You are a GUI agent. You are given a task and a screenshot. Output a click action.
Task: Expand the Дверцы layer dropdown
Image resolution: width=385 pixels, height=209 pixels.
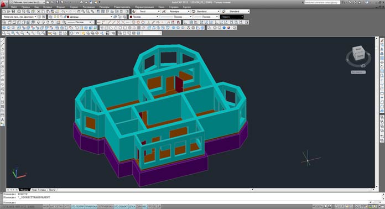(x=111, y=17)
